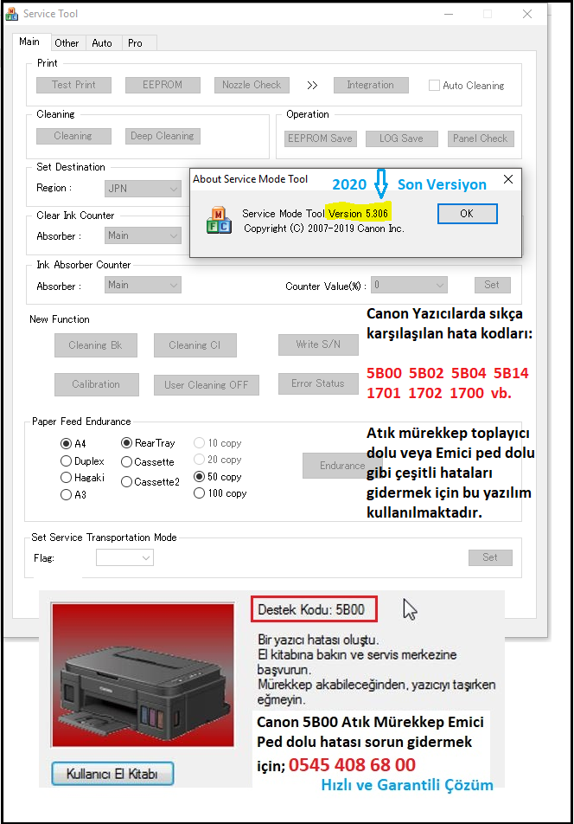Click the Integration button
This screenshot has width=574, height=824.
371,85
